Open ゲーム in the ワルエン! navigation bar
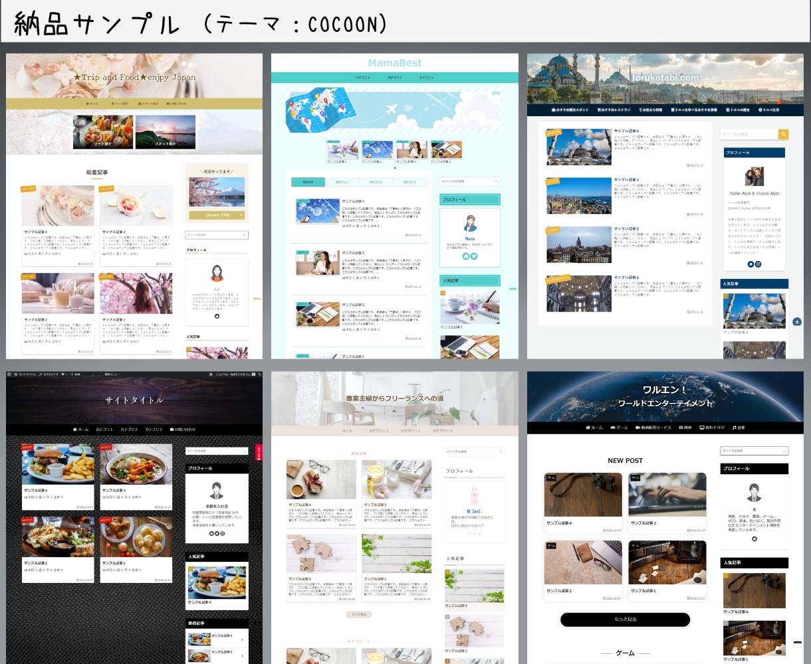The image size is (811, 664). (x=619, y=428)
